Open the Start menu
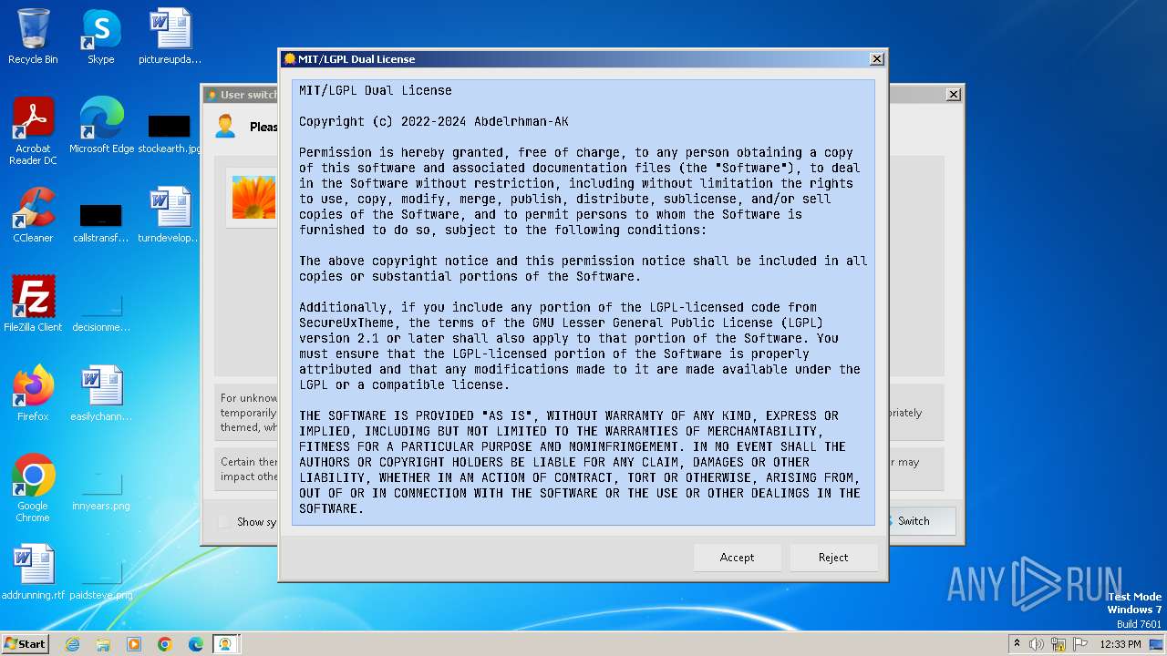This screenshot has width=1167, height=656. [26, 643]
